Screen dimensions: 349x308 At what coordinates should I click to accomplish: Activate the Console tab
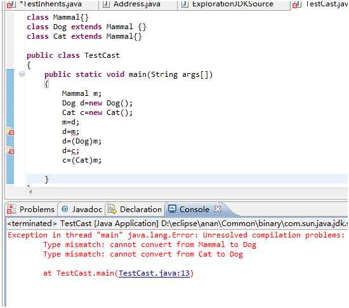pos(194,210)
